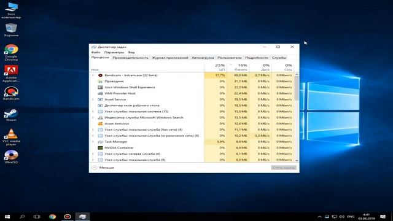
Task: Click the WMI Provider Host process icon
Action: (x=100, y=93)
